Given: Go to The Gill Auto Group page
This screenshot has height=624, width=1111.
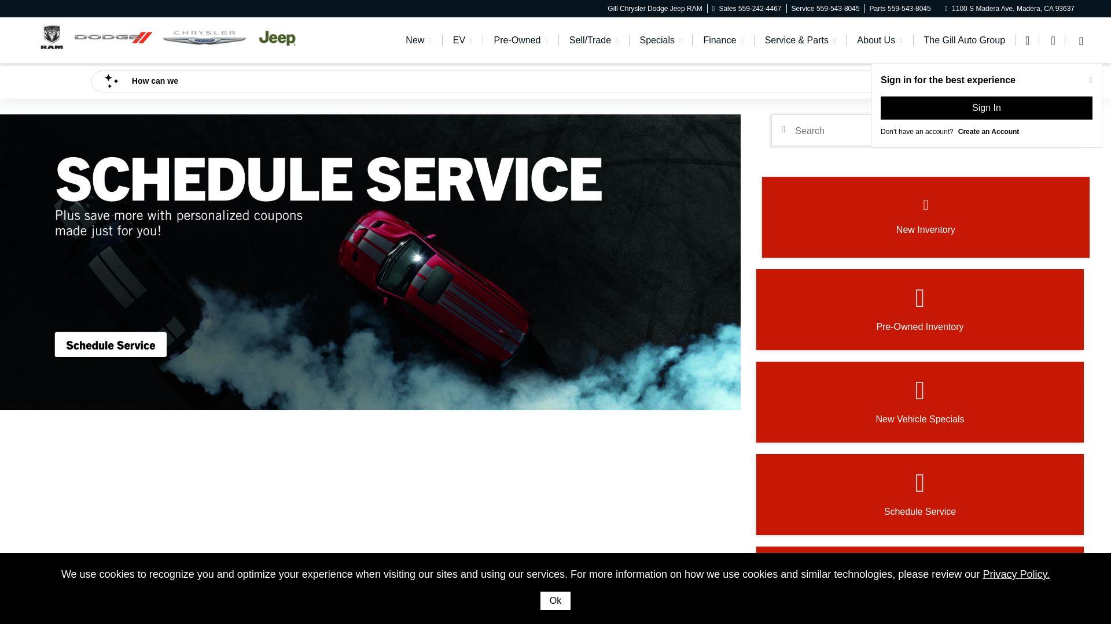Looking at the screenshot, I should (x=964, y=40).
